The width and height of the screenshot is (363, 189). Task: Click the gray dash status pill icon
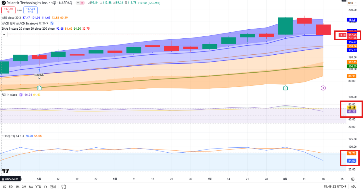click(x=78, y=3)
